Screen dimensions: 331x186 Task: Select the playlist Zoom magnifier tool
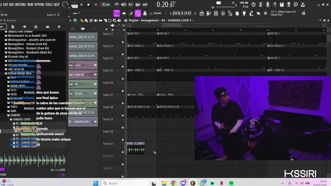pos(114,20)
